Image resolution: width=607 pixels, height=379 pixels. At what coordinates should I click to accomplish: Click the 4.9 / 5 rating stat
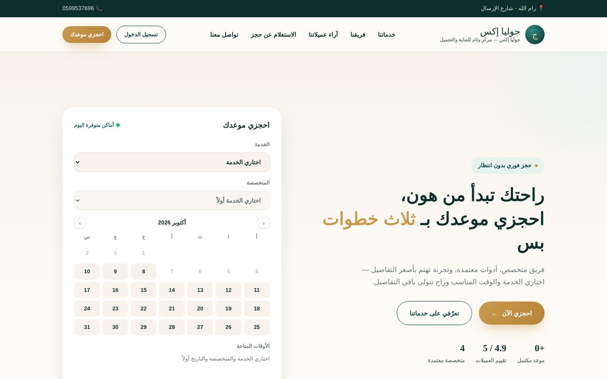(494, 348)
